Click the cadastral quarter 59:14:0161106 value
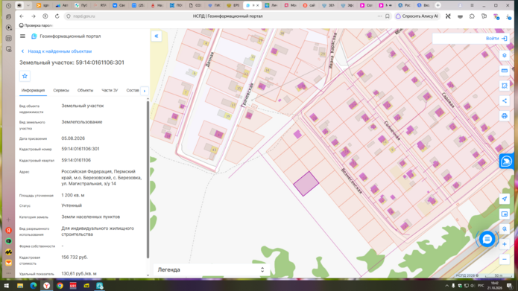This screenshot has width=518, height=291. coord(76,160)
